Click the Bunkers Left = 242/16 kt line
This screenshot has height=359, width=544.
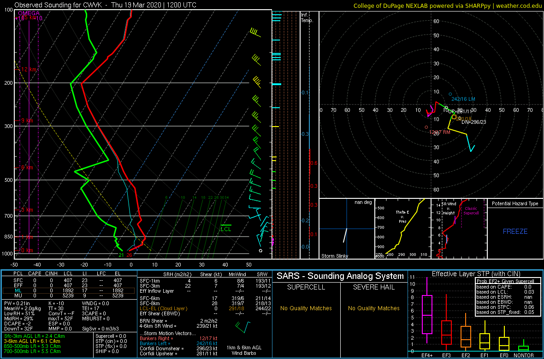[178, 343]
